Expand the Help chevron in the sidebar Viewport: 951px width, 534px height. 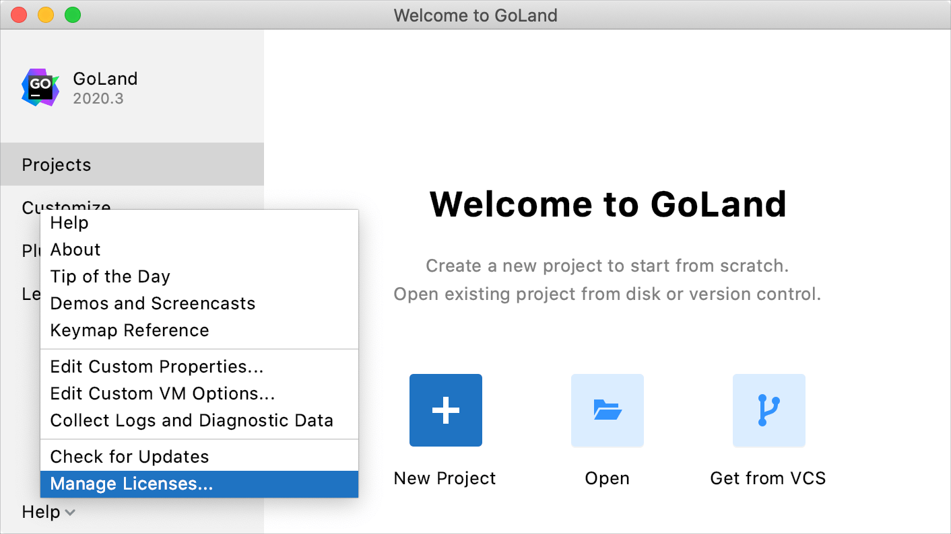tap(71, 512)
